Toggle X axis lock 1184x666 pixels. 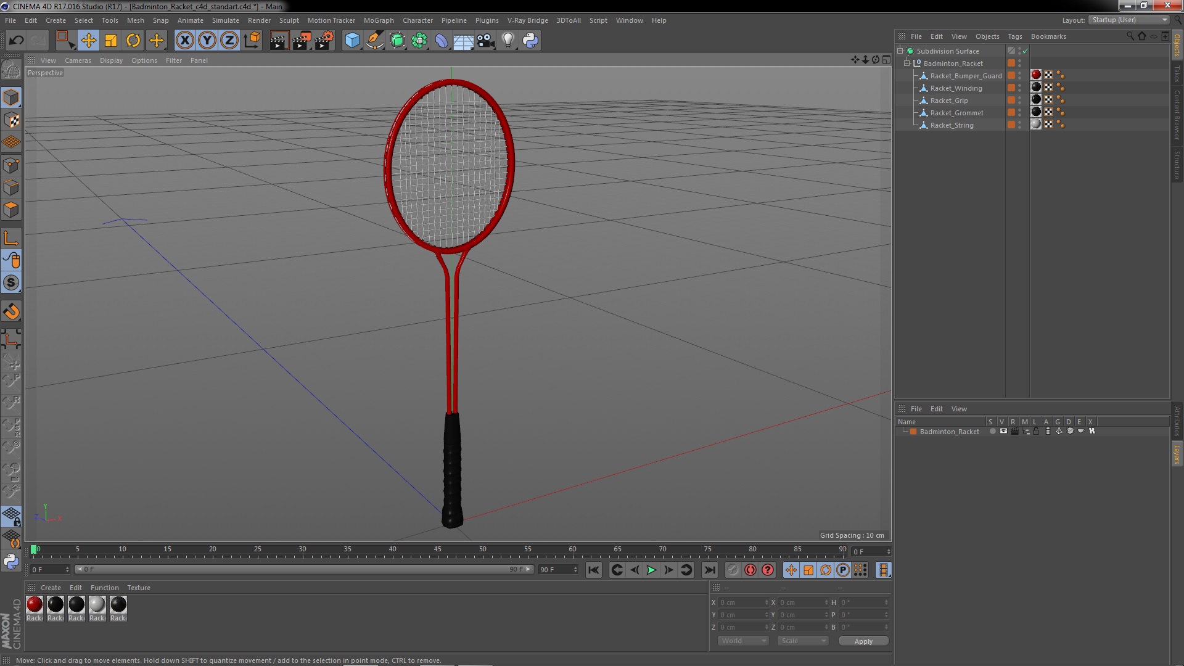(184, 41)
